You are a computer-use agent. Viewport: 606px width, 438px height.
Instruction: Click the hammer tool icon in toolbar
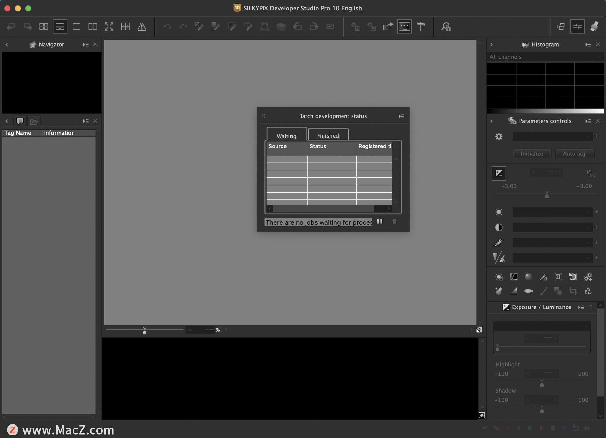tap(421, 26)
